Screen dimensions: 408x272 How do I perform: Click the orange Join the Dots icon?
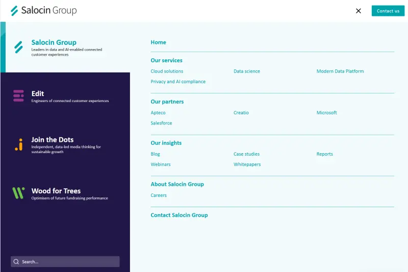pos(19,144)
